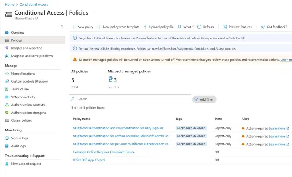292x177 pixels.
Task: Click the Add filter button
Action: coord(204,99)
